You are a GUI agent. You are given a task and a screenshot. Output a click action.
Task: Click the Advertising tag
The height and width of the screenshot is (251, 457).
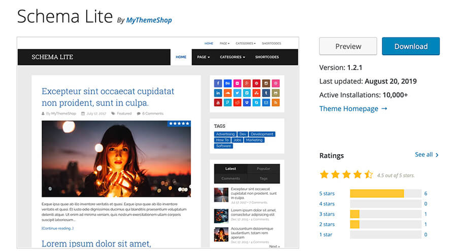(x=225, y=134)
